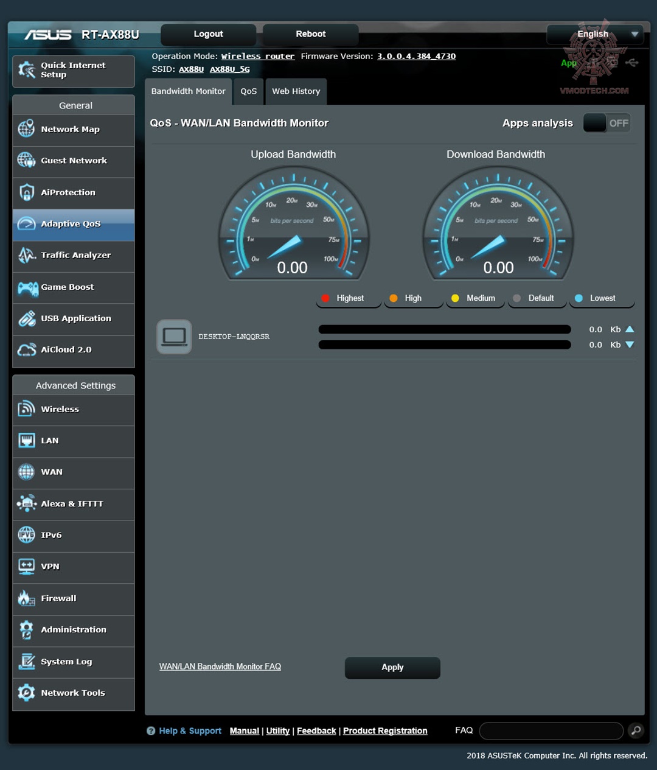Viewport: 657px width, 770px height.
Task: Click the Game Boost gamepad icon
Action: [27, 287]
